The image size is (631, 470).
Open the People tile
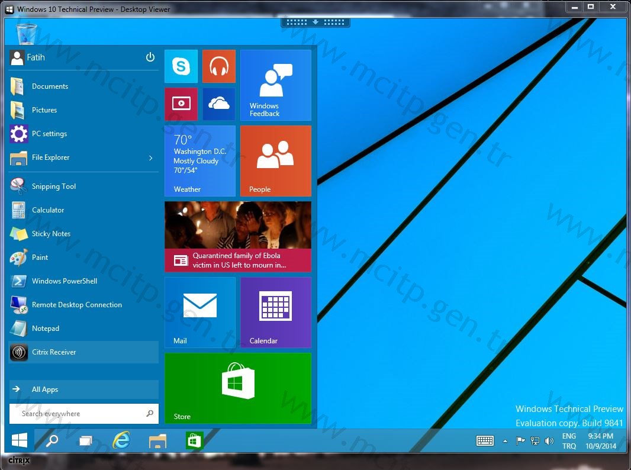[x=276, y=161]
